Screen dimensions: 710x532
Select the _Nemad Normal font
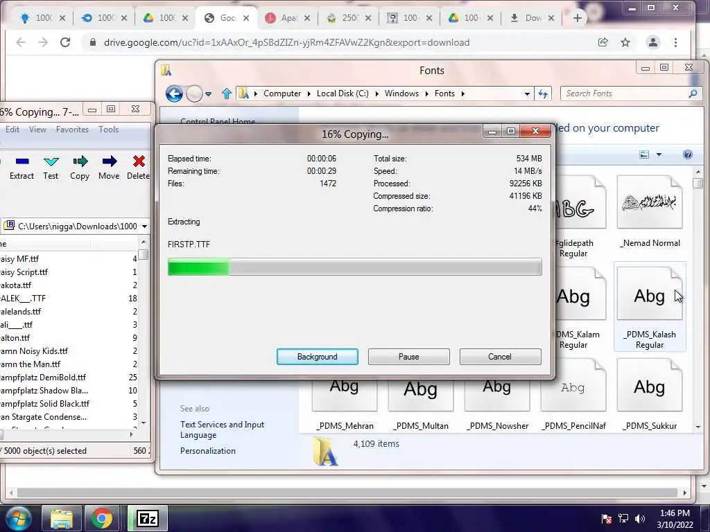click(650, 213)
